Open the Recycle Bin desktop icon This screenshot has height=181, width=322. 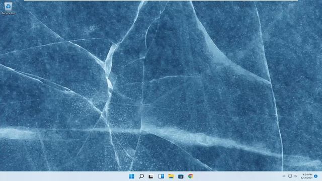pyautogui.click(x=8, y=8)
